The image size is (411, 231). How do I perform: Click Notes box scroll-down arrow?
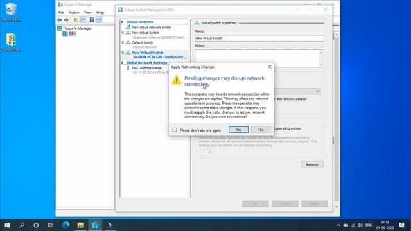coord(321,64)
